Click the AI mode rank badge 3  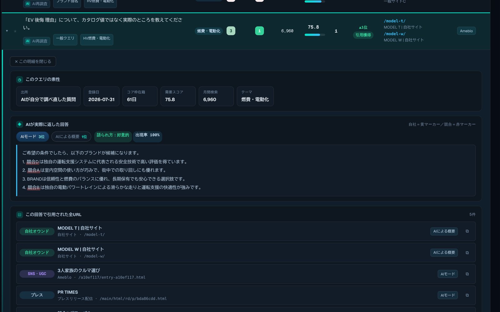(231, 31)
